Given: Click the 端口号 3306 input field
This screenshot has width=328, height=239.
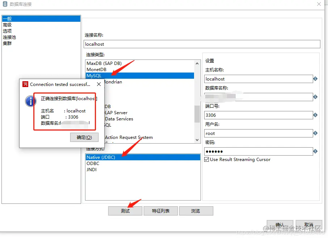Looking at the screenshot, I should 258,115.
